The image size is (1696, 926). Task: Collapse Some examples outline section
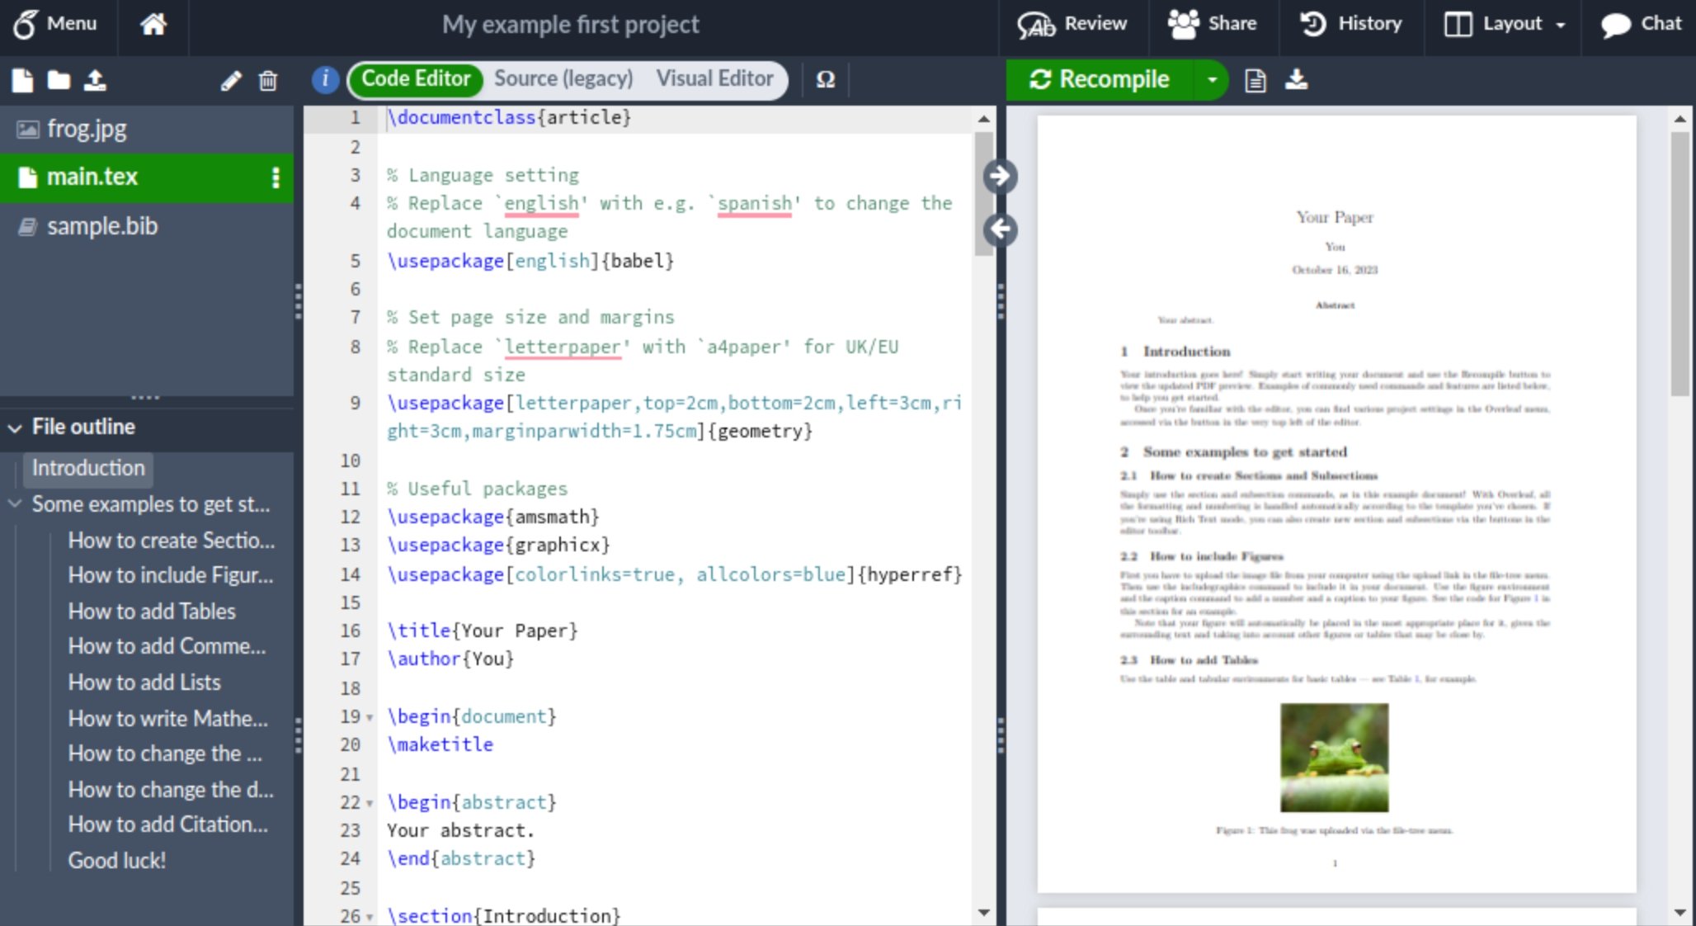click(15, 503)
